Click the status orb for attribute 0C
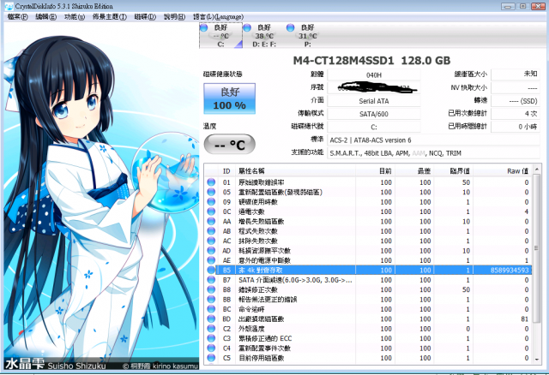The height and width of the screenshot is (375, 549). (x=211, y=211)
